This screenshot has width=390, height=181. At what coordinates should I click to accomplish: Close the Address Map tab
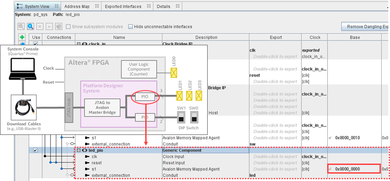click(x=96, y=7)
